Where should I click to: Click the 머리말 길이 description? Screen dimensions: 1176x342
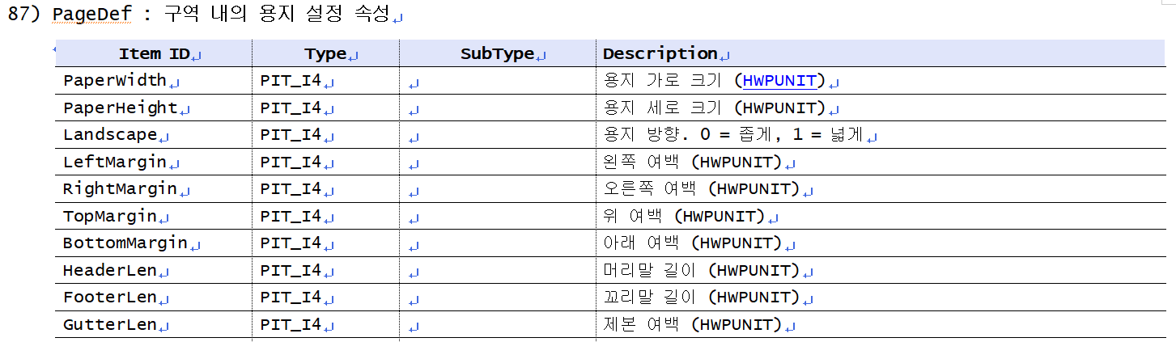[702, 270]
